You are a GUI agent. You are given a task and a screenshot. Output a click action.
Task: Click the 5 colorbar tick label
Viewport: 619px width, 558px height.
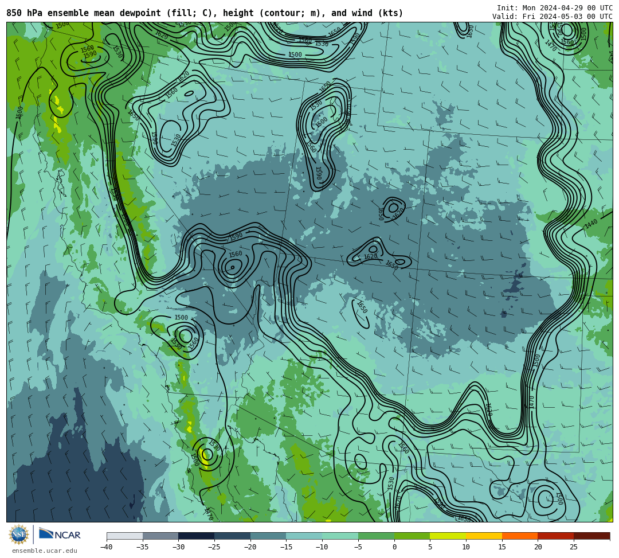click(430, 547)
